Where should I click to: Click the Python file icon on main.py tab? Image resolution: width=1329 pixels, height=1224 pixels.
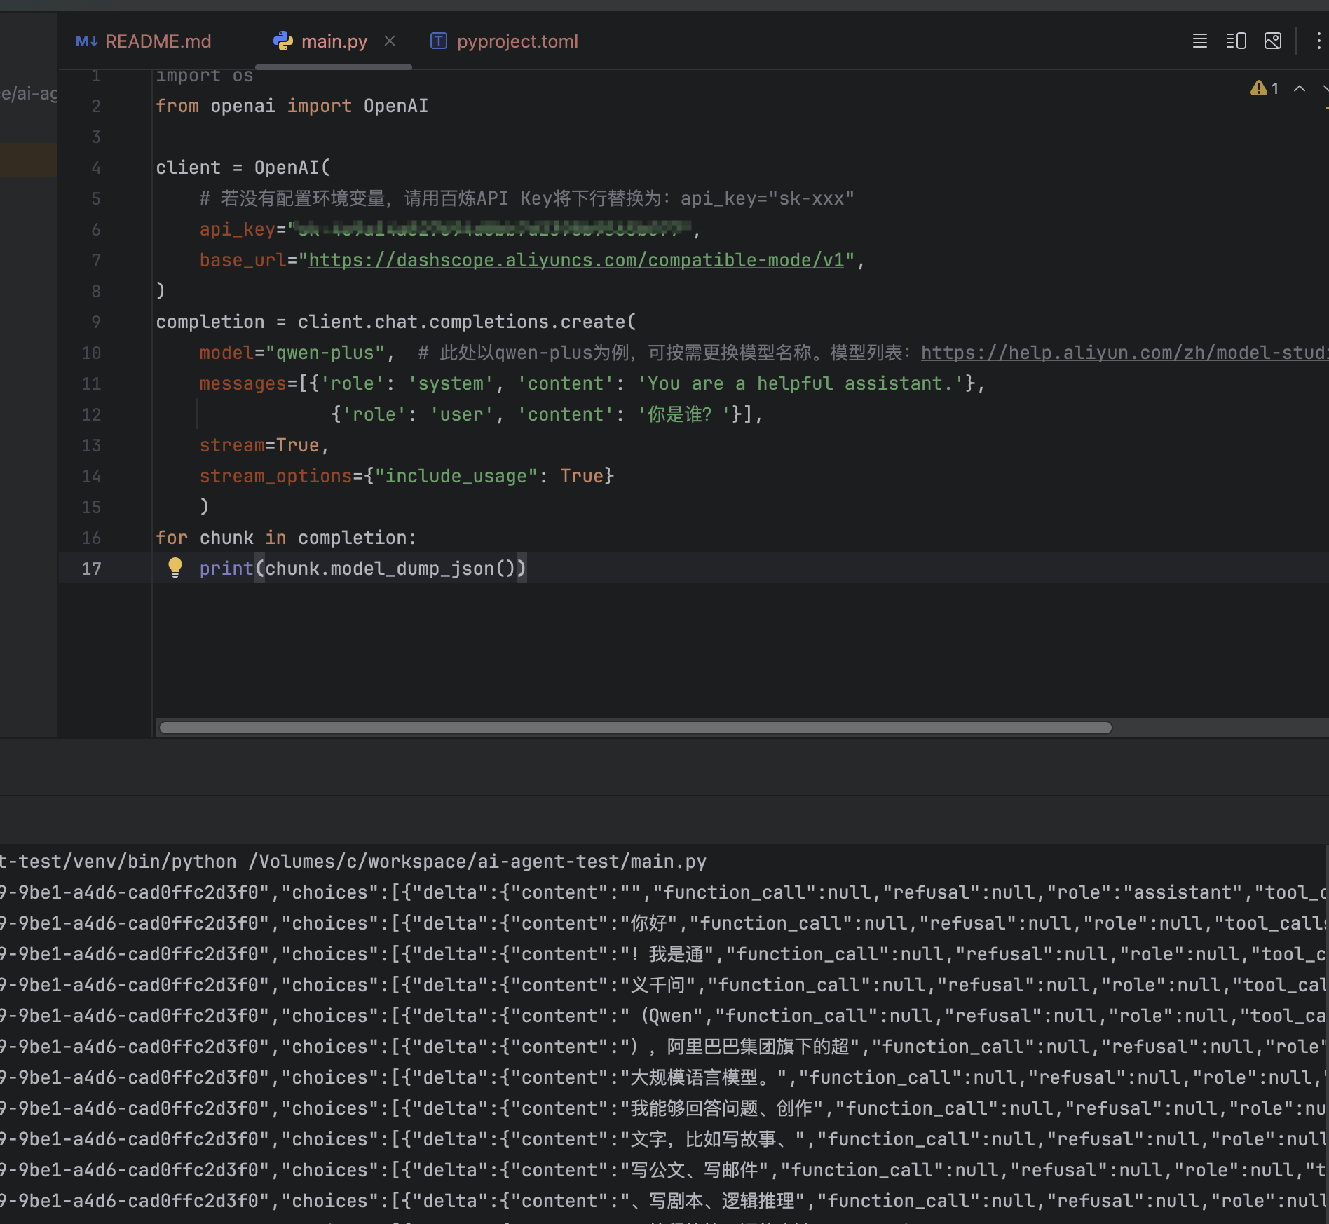click(283, 41)
